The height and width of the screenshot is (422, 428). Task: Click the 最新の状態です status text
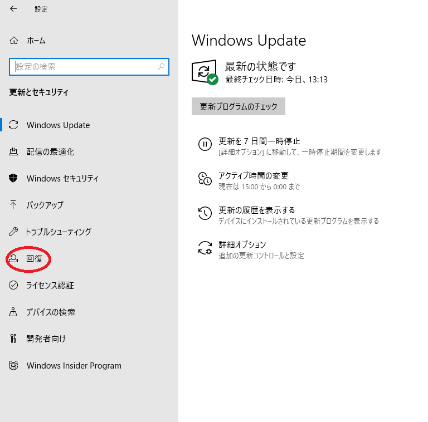pyautogui.click(x=260, y=66)
